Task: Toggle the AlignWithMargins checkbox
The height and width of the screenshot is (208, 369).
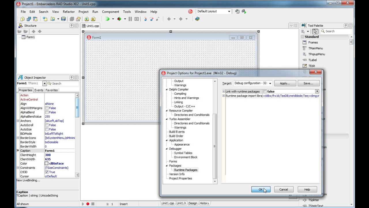Action: [47, 108]
